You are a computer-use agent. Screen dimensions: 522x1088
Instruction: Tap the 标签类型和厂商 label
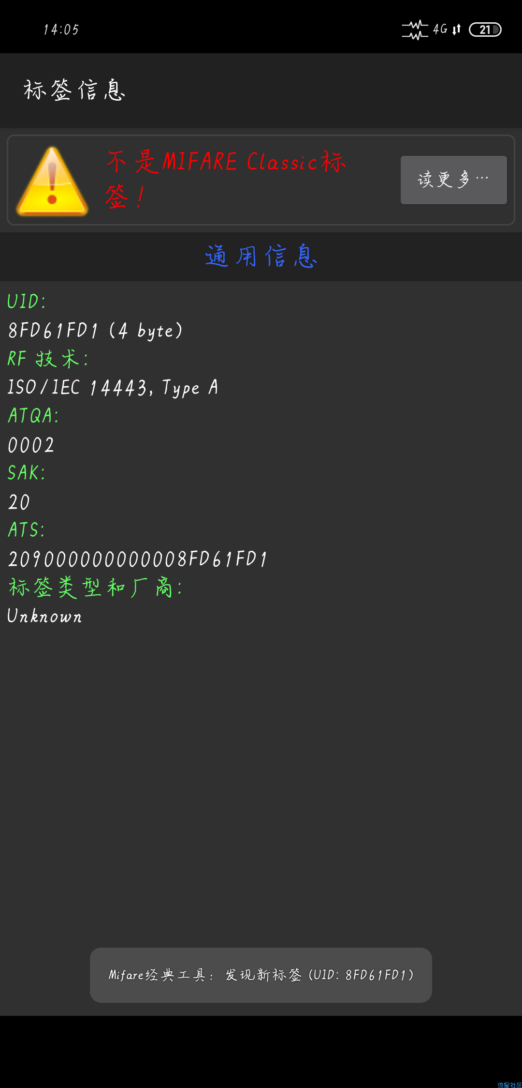coord(95,588)
